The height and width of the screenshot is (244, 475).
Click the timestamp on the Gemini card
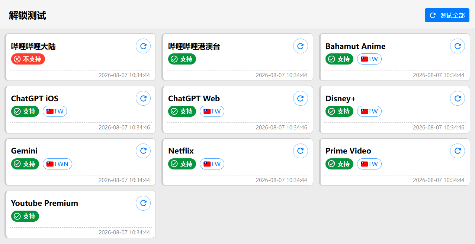pyautogui.click(x=124, y=180)
